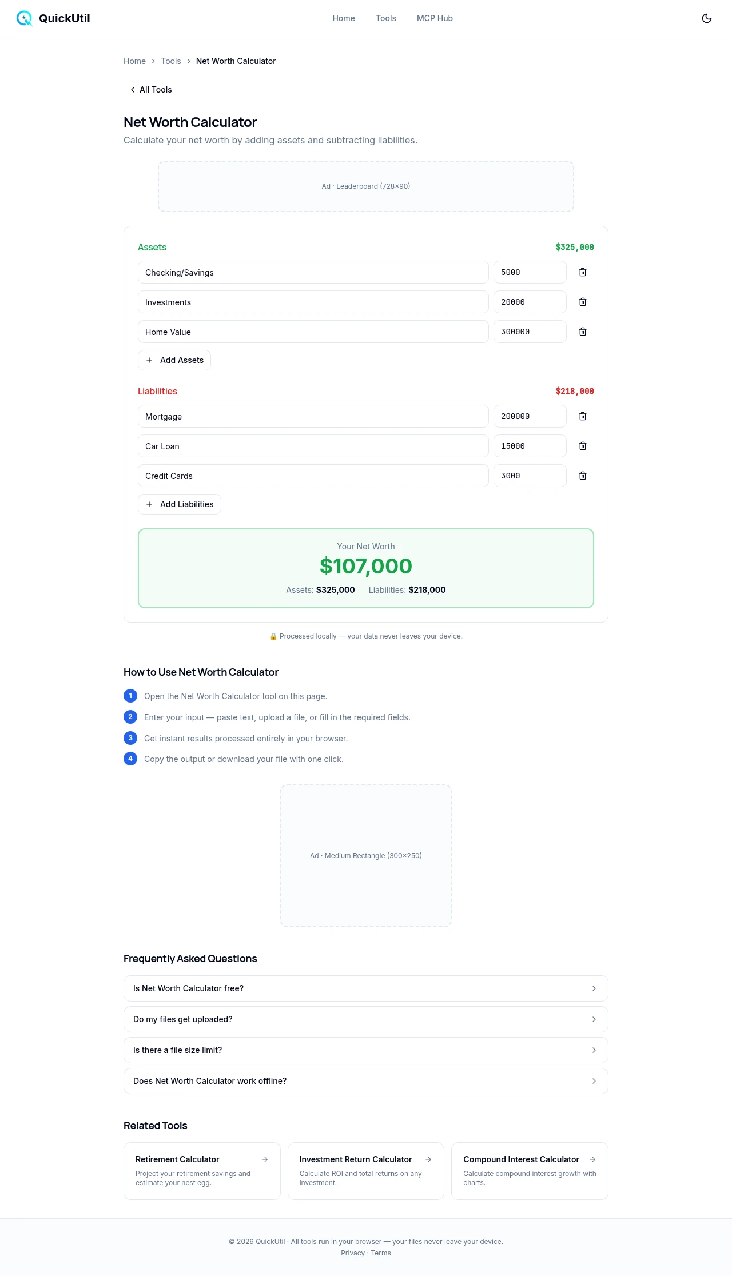Go to MCP Hub in navigation

click(435, 18)
